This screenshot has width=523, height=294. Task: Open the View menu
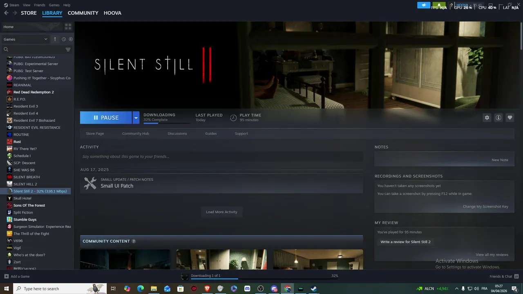point(27,5)
